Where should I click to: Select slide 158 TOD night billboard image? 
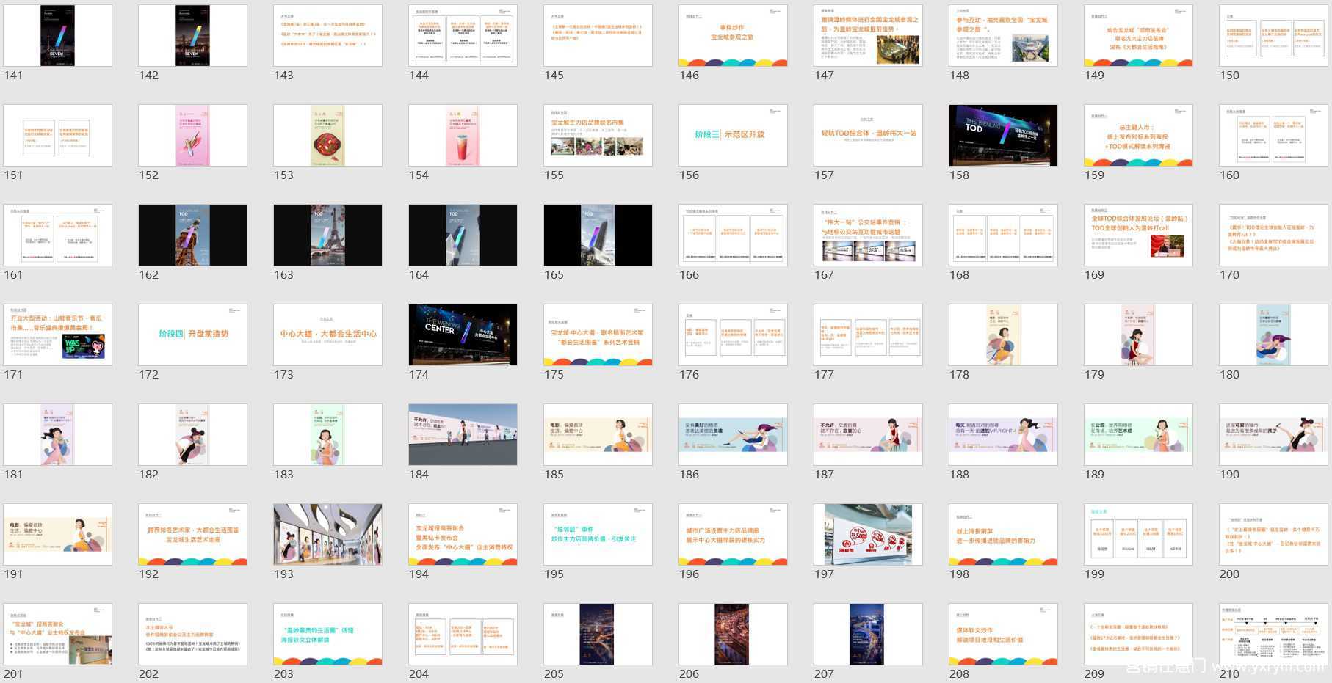[x=1003, y=136]
